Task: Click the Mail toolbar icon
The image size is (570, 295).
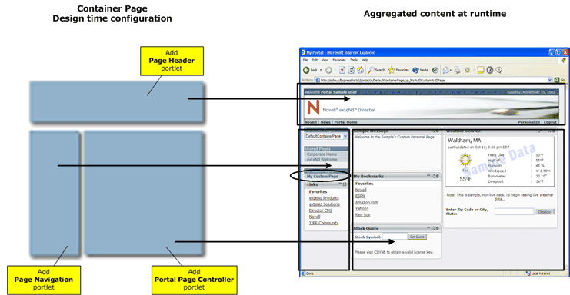Action: tap(446, 70)
